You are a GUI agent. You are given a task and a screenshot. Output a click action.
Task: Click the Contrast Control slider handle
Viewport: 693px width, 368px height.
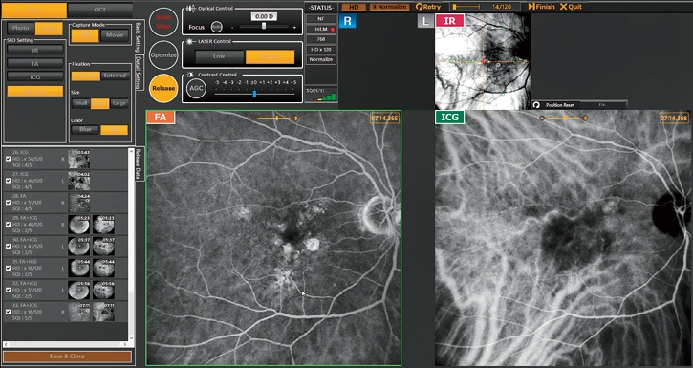click(x=254, y=94)
